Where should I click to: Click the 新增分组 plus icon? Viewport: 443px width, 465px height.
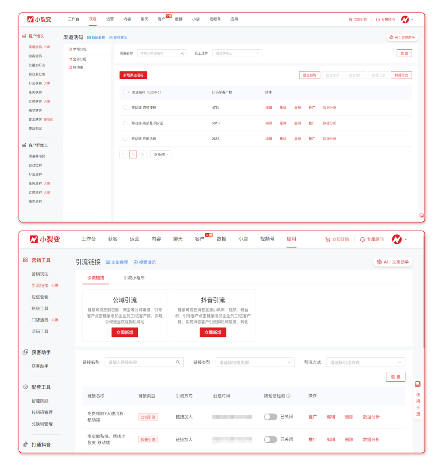click(x=70, y=49)
